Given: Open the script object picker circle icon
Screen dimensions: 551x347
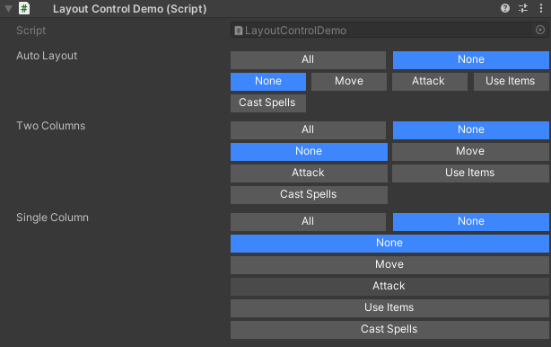Looking at the screenshot, I should (x=540, y=30).
